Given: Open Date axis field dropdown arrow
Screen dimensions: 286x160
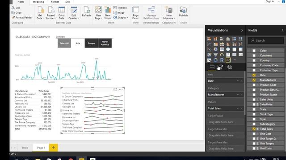Looking at the screenshot, I should [238, 81].
